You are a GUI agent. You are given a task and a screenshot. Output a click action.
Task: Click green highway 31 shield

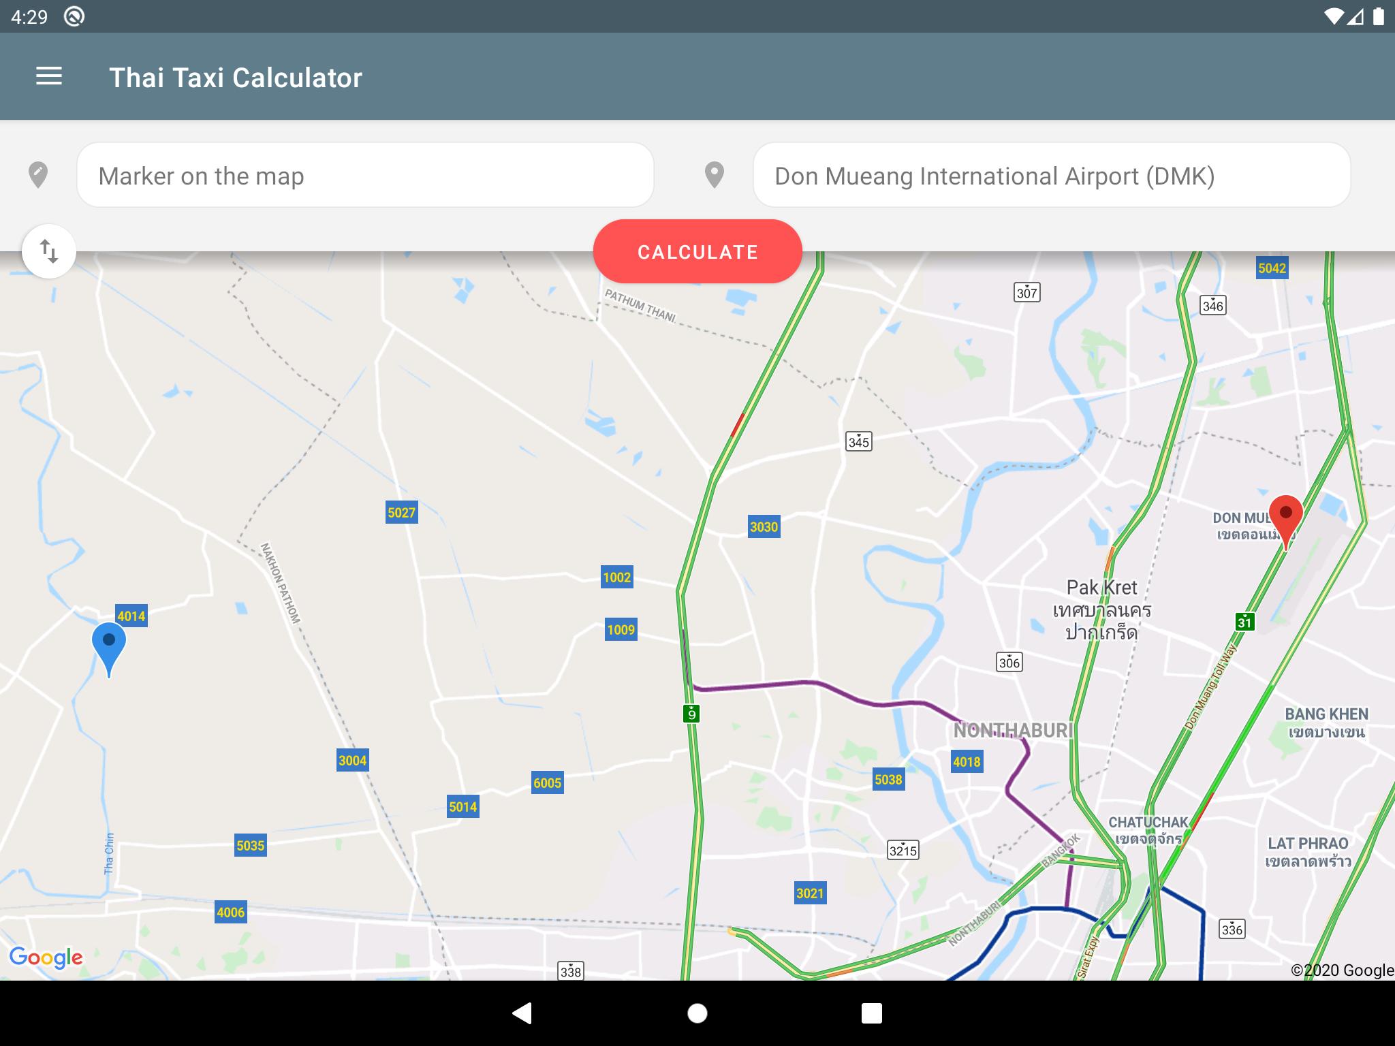click(1245, 622)
